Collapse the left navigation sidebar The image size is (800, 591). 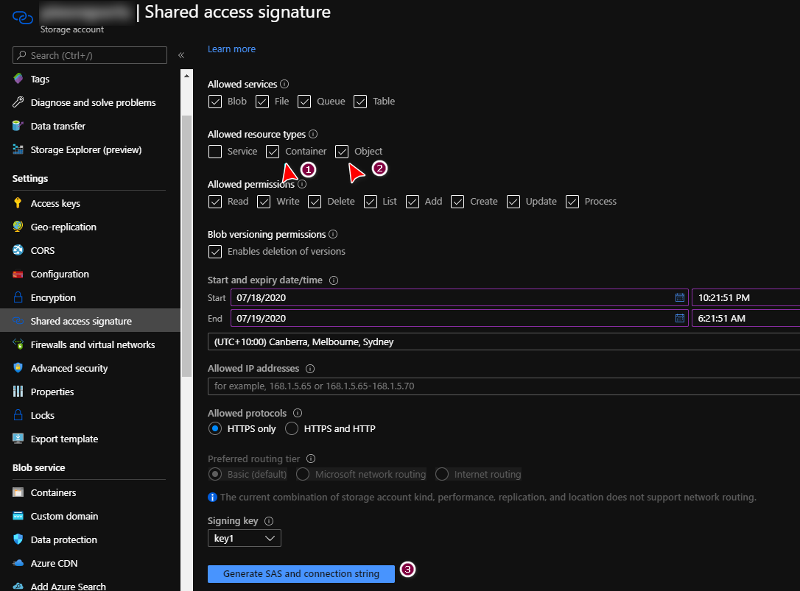tap(180, 54)
